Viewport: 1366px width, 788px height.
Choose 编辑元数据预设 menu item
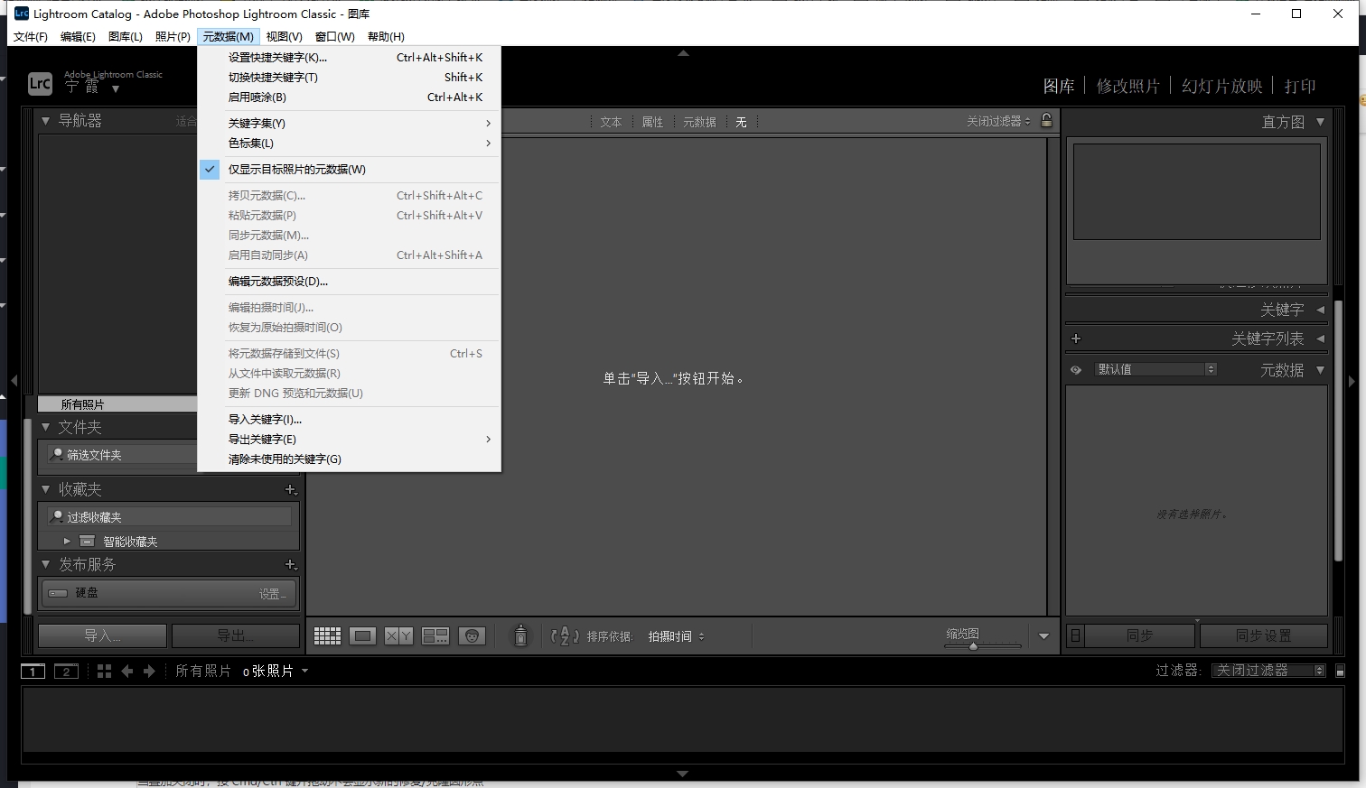(349, 281)
